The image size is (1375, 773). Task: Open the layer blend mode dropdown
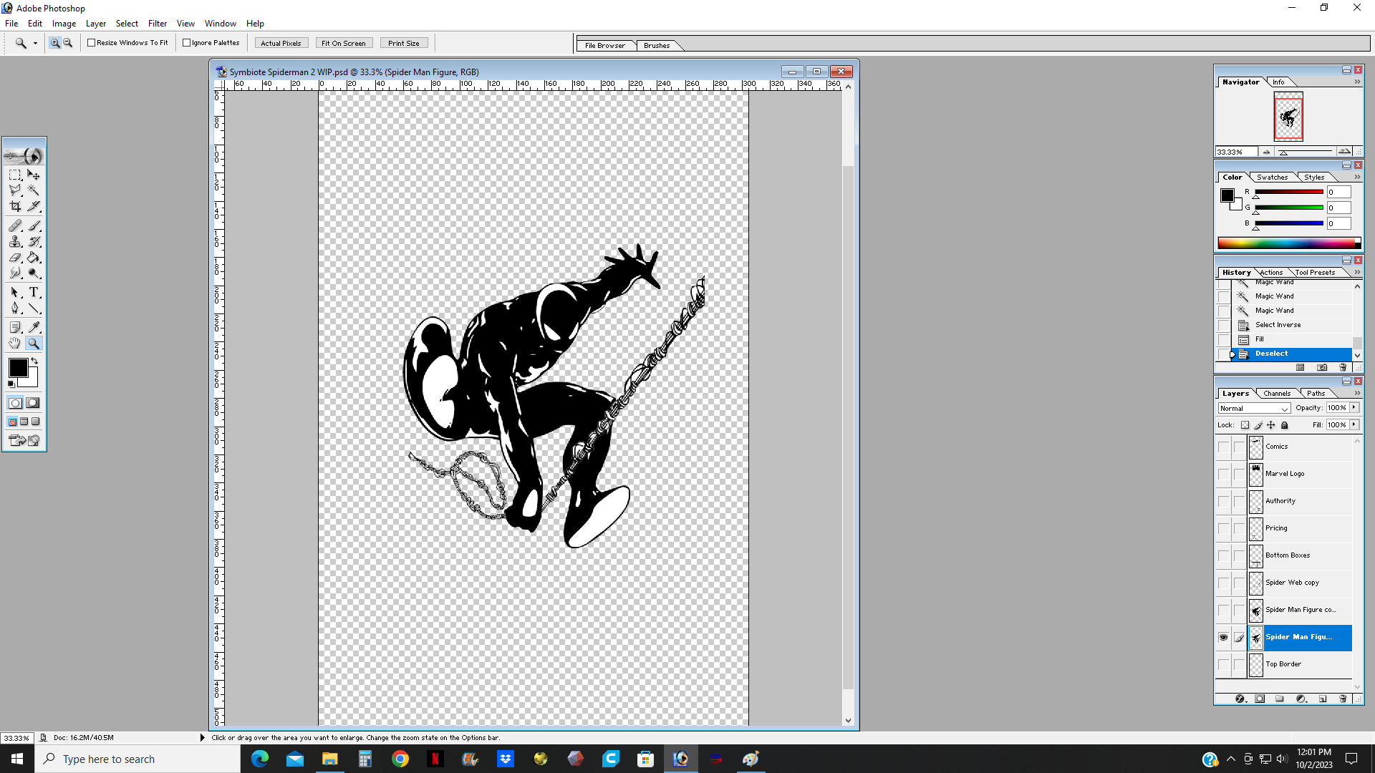pos(1254,408)
